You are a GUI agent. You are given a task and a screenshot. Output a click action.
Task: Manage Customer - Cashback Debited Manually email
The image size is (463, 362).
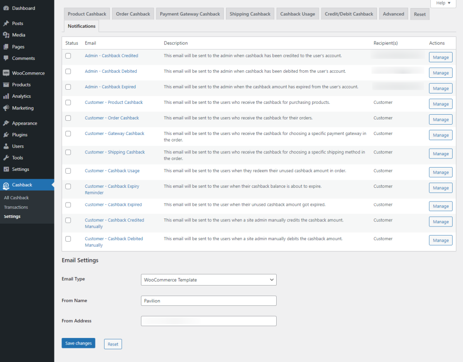tap(441, 240)
